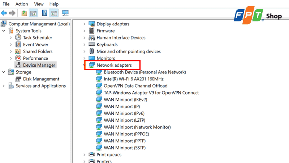
Task: Click the Keyboards category icon
Action: (x=92, y=44)
